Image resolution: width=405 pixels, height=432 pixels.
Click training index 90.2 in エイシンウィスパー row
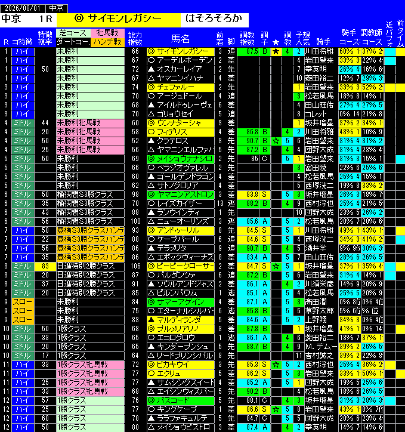pos(248,392)
